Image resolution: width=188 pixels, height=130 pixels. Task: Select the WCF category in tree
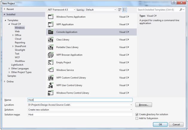(x=17, y=57)
